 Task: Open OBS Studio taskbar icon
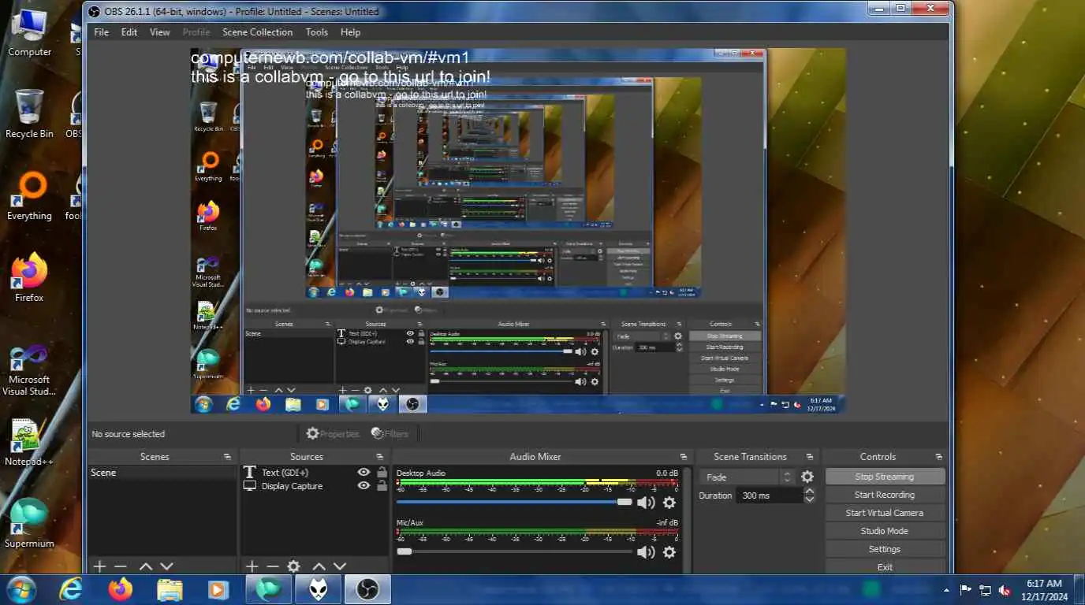[x=367, y=589]
